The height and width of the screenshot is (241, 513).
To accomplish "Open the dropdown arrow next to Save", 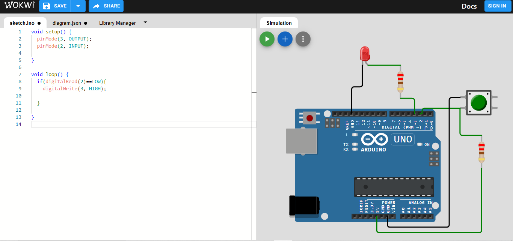I will (78, 6).
